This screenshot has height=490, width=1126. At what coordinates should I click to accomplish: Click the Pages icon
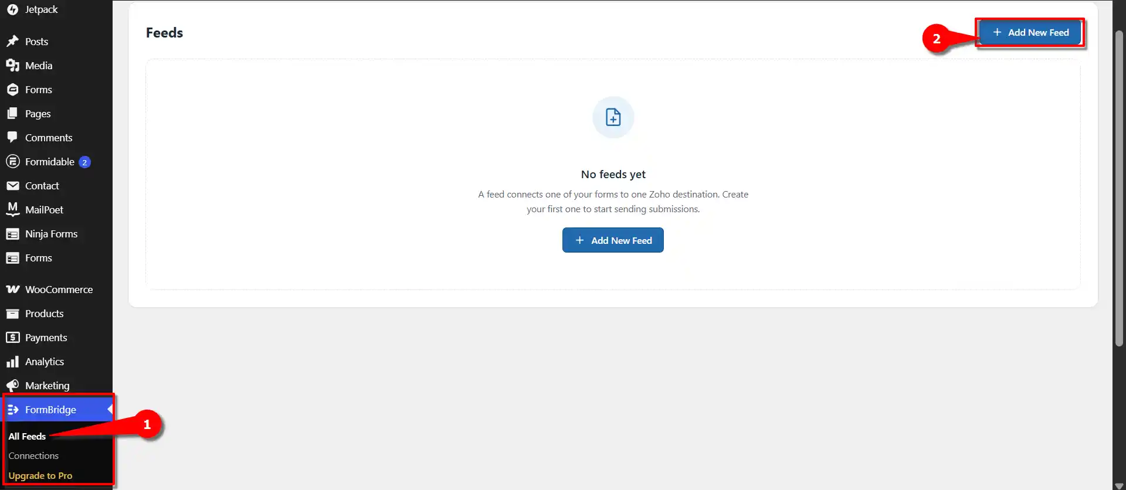[12, 114]
